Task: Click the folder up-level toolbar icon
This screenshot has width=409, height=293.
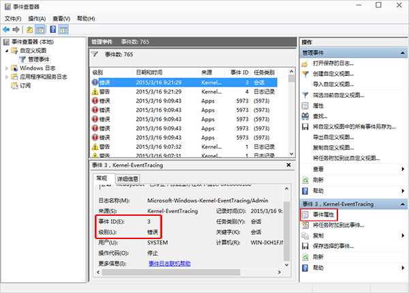Action: 29,29
